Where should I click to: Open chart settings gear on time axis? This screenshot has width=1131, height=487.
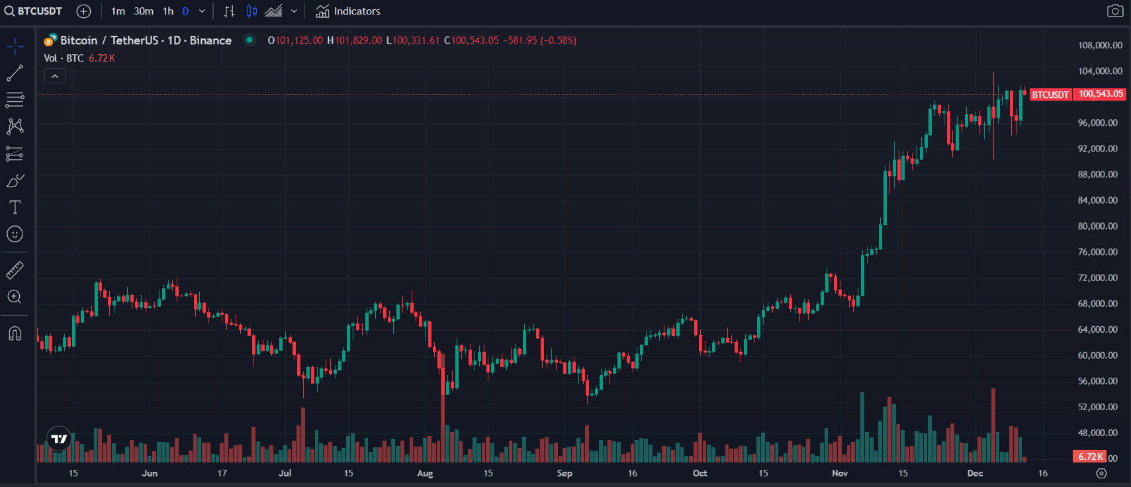click(1101, 473)
